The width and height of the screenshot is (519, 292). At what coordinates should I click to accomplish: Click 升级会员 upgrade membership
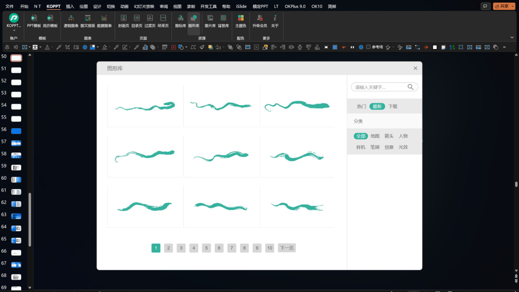click(x=259, y=21)
